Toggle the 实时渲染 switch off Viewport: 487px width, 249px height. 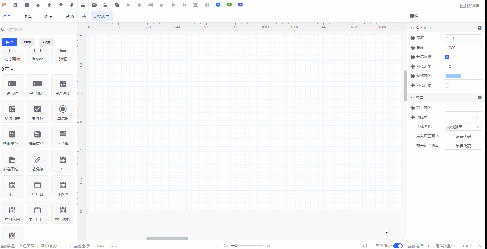pos(398,246)
